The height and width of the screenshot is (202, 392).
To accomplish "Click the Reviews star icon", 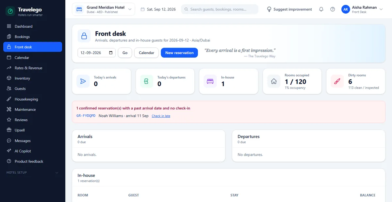I will click(9, 120).
